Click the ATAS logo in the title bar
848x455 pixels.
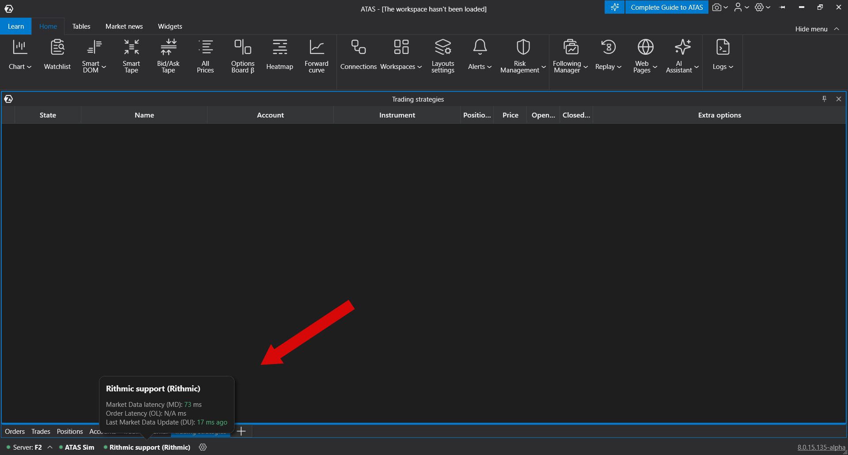tap(9, 8)
